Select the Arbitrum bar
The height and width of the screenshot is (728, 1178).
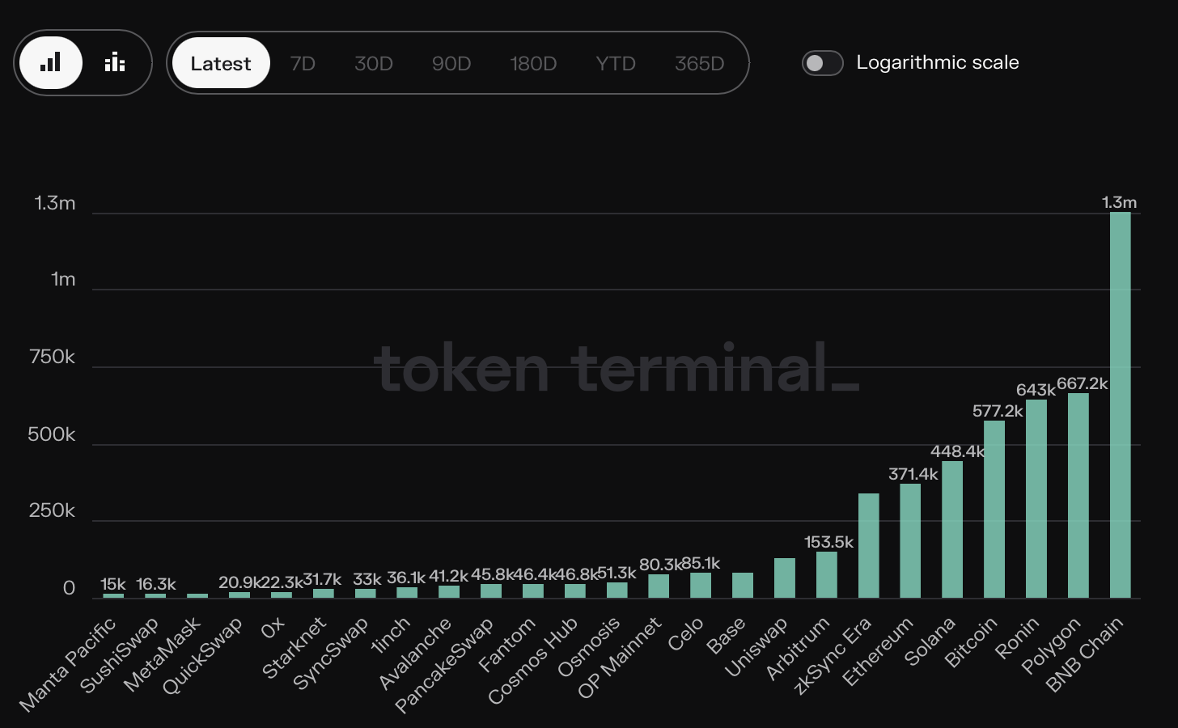click(x=827, y=575)
